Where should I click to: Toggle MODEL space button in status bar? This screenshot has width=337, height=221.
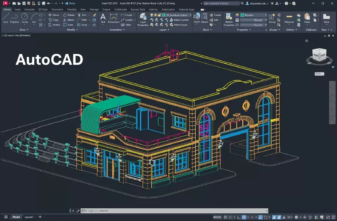click(x=217, y=217)
